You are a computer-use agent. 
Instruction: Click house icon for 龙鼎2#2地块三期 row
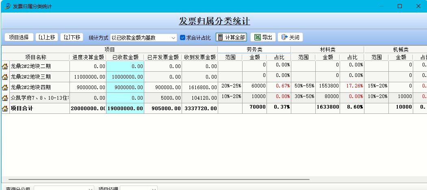[x=5, y=77]
